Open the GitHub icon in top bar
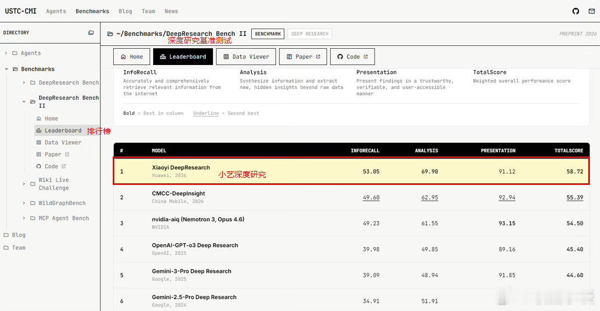Image resolution: width=600 pixels, height=311 pixels. tap(575, 11)
